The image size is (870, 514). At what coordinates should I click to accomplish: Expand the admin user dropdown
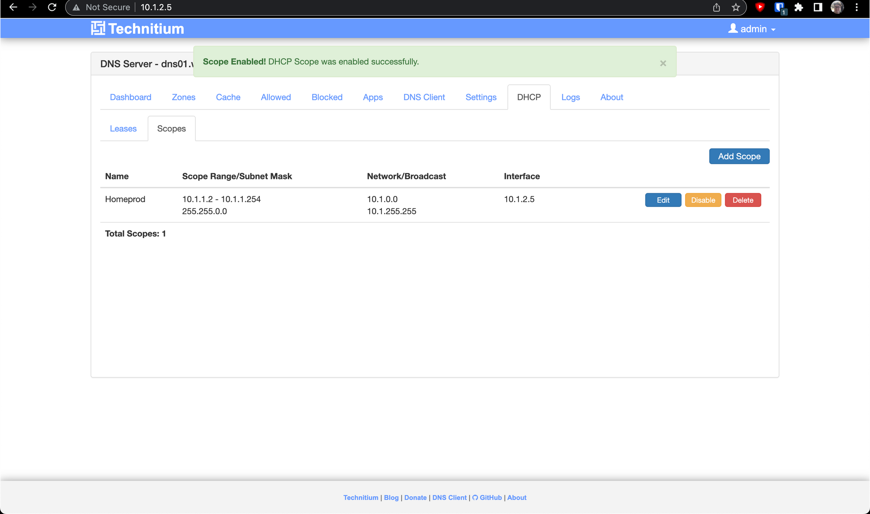coord(752,29)
